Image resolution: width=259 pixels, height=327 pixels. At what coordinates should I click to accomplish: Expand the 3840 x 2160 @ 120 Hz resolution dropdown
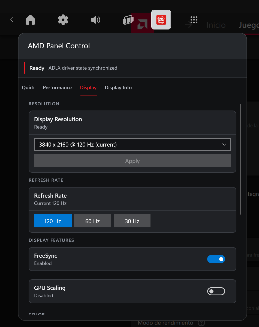coord(132,144)
